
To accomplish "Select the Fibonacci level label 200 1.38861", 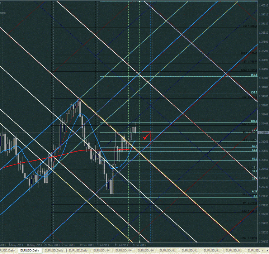I will (x=250, y=26).
